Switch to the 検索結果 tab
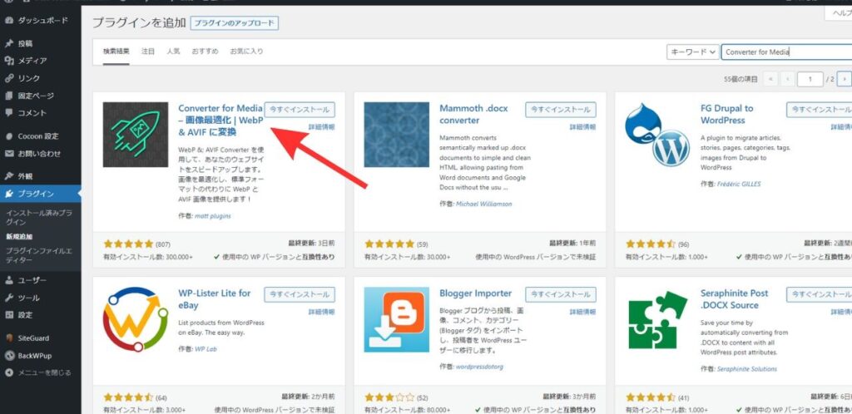Screen dimensions: 852x414 coord(116,52)
